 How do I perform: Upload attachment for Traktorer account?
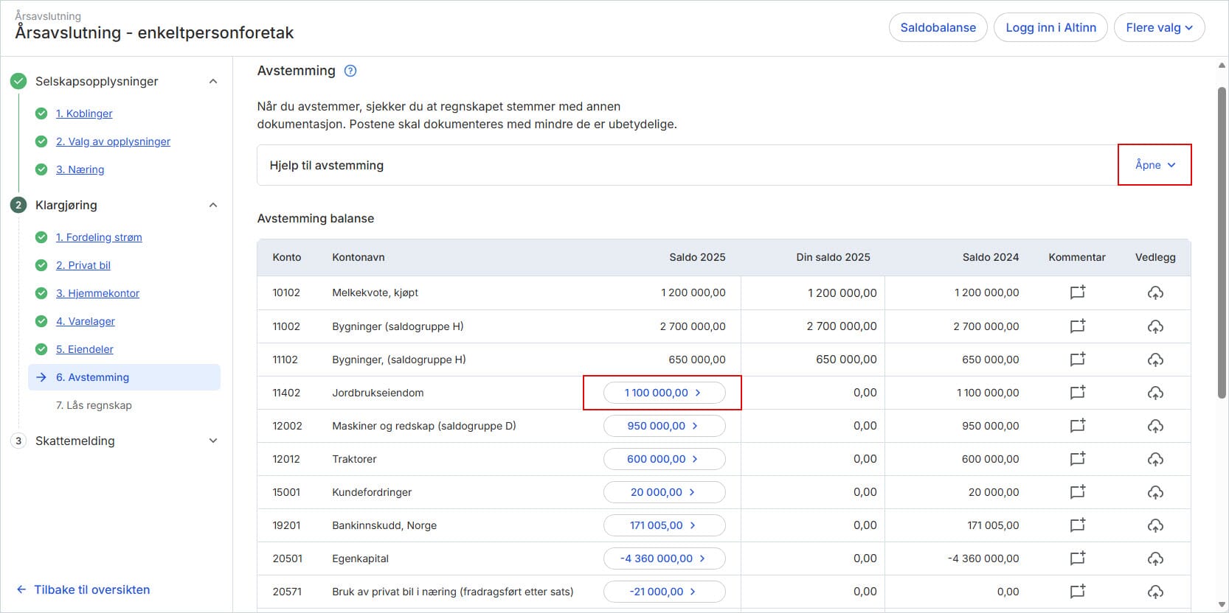(x=1155, y=459)
